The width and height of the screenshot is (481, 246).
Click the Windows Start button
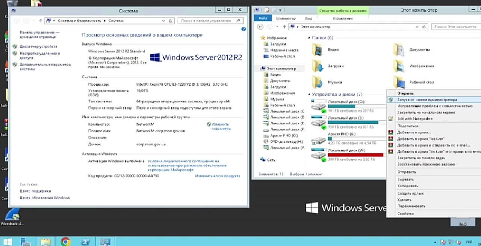(7, 242)
